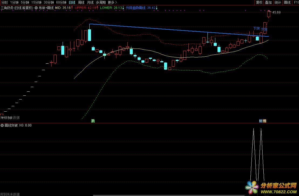This screenshot has width=299, height=196.
Task: Click the first 下突 signal label
Action: pyautogui.click(x=256, y=28)
